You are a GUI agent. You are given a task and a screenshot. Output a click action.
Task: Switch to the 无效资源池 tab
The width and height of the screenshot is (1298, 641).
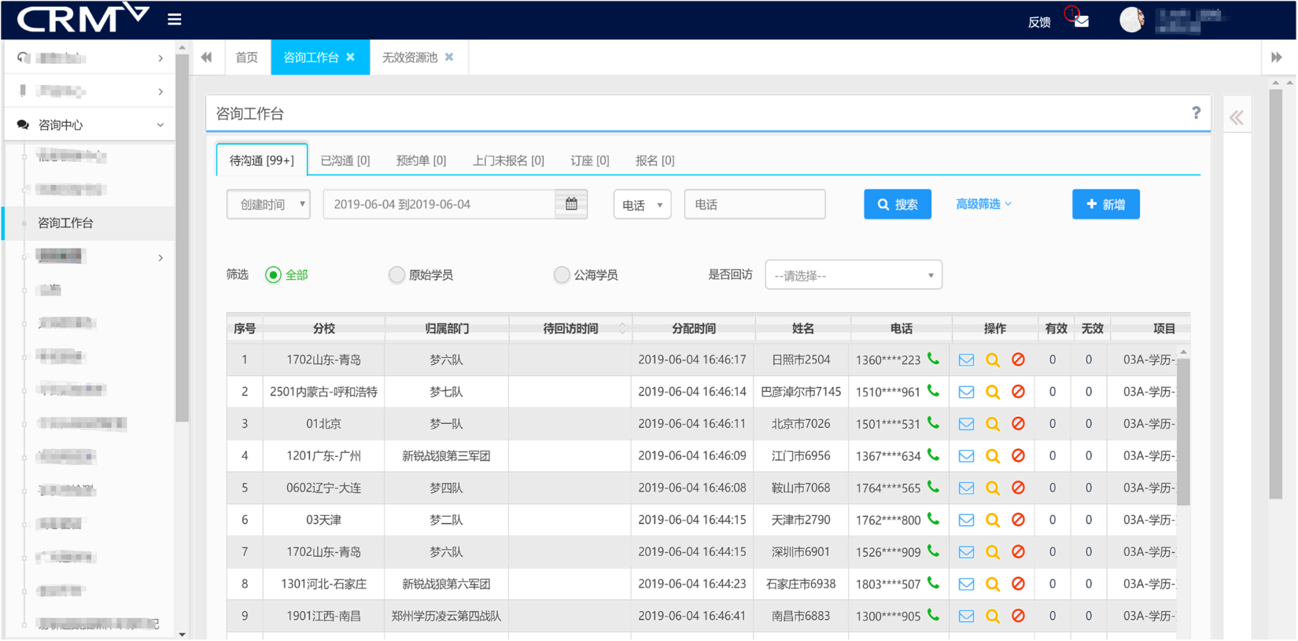[410, 57]
